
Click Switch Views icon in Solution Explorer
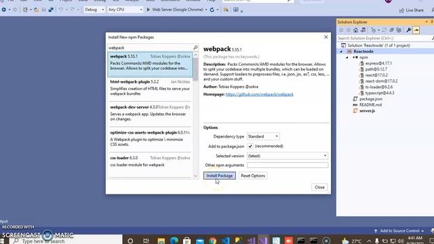tap(363, 30)
